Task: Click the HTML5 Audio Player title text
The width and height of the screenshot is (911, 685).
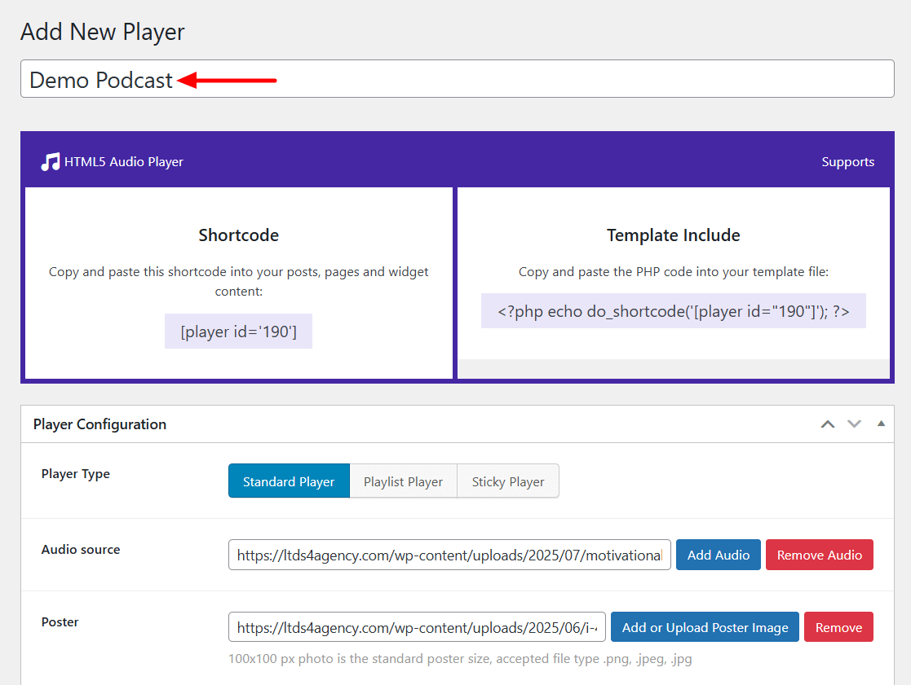Action: coord(123,162)
